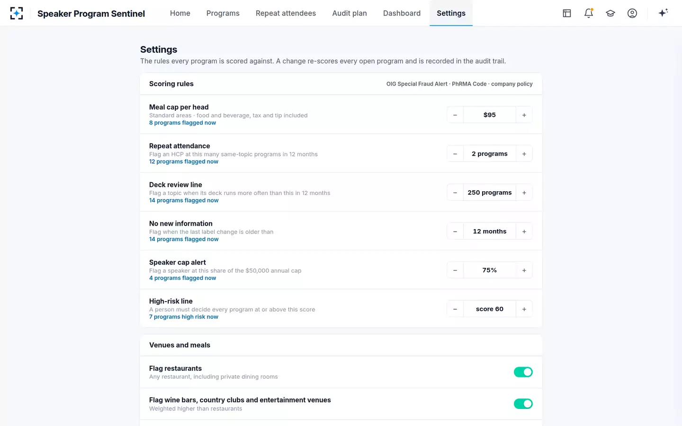Click the 2 programs value field
Screen dimensions: 682x426
click(x=490, y=154)
